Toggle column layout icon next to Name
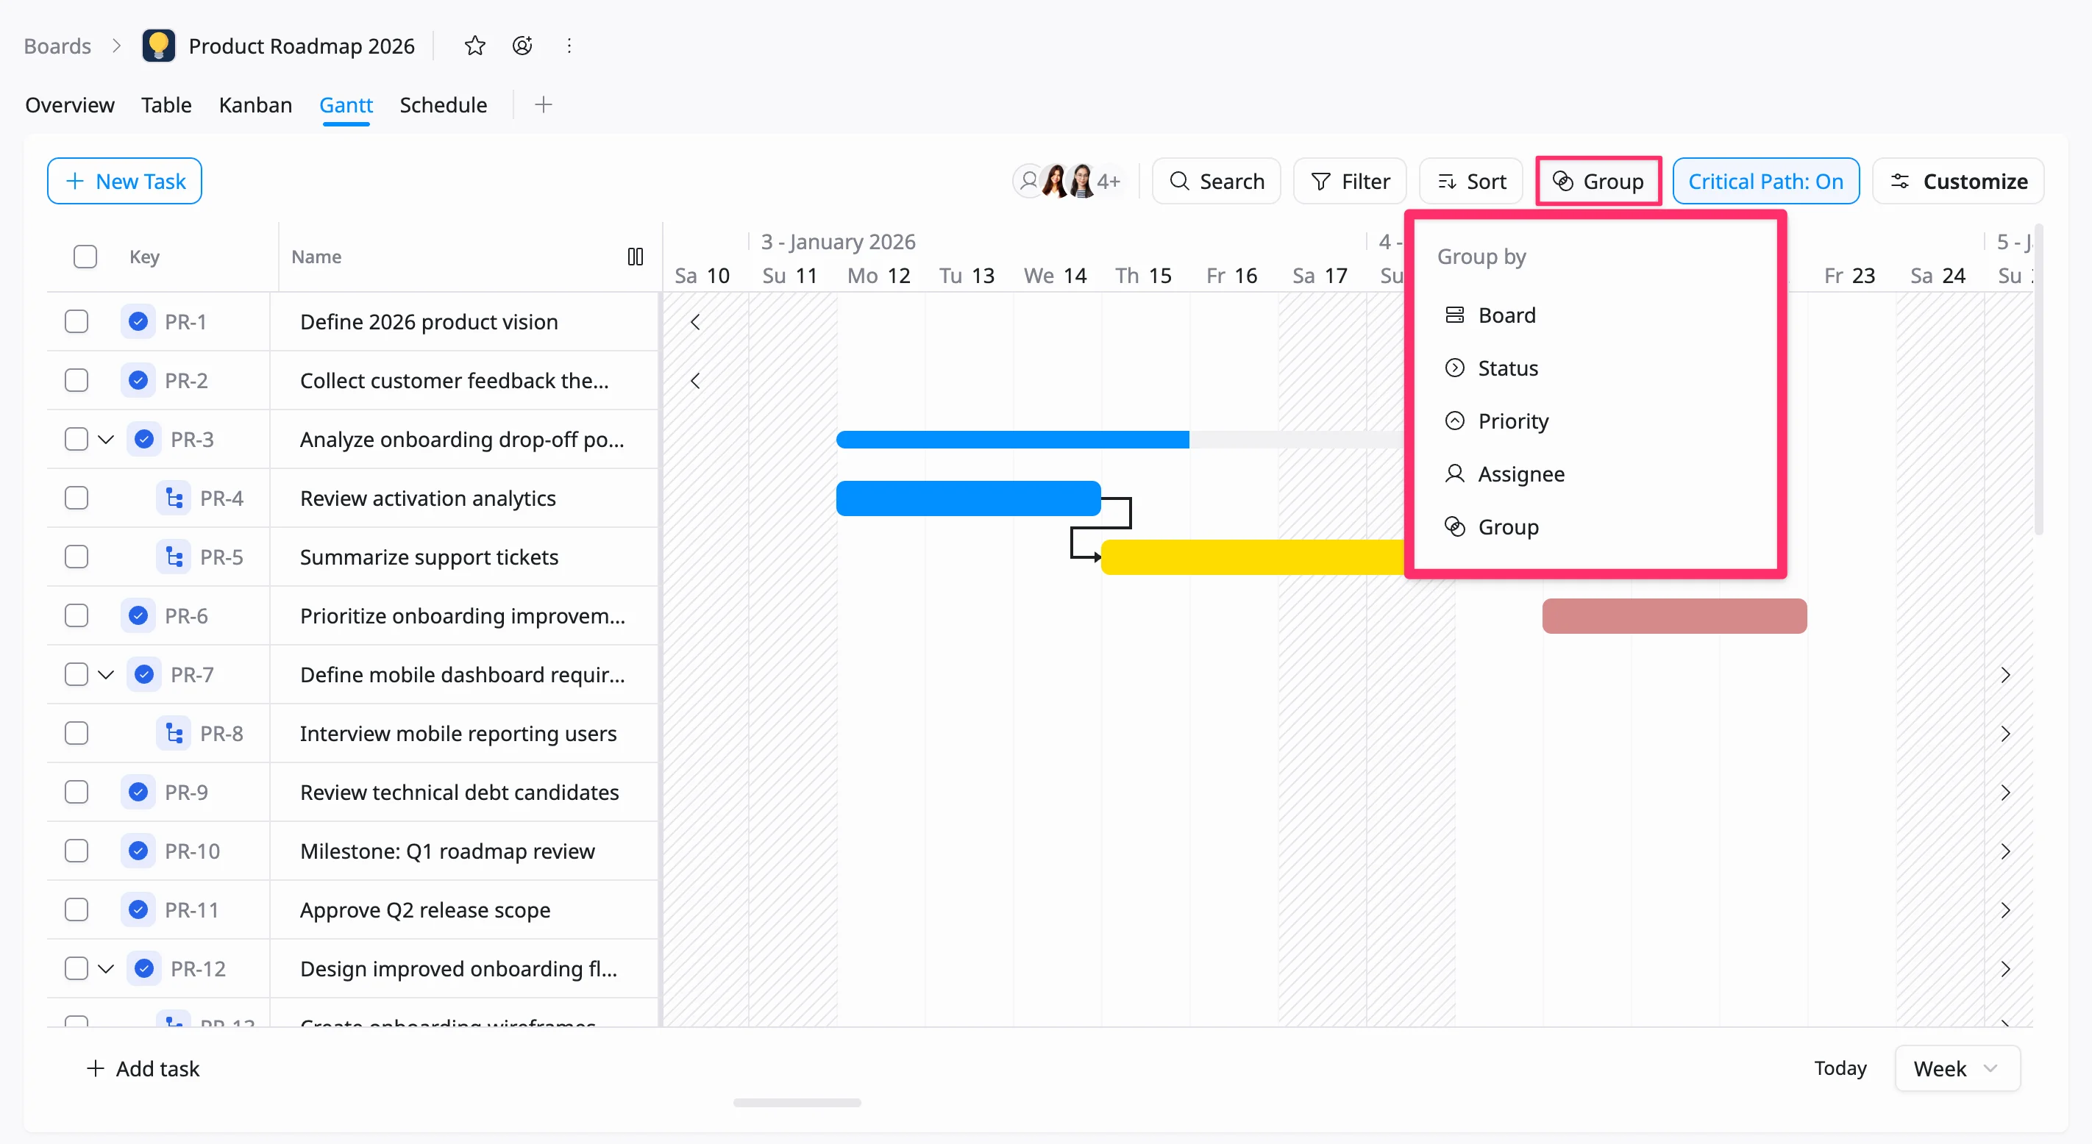 point(635,257)
